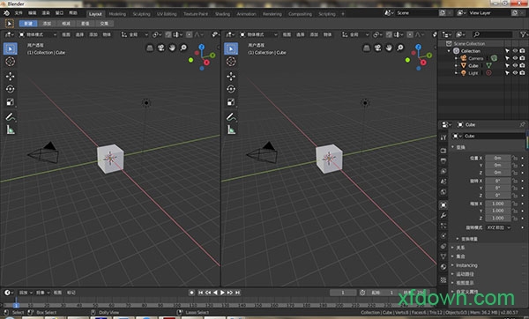This screenshot has height=319, width=529.
Task: Open Texture checker properties tab
Action: (x=443, y=280)
